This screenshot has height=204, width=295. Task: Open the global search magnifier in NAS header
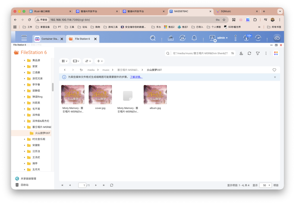[x=153, y=38]
